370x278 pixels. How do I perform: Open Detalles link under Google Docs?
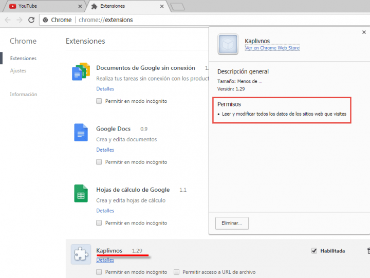105,150
